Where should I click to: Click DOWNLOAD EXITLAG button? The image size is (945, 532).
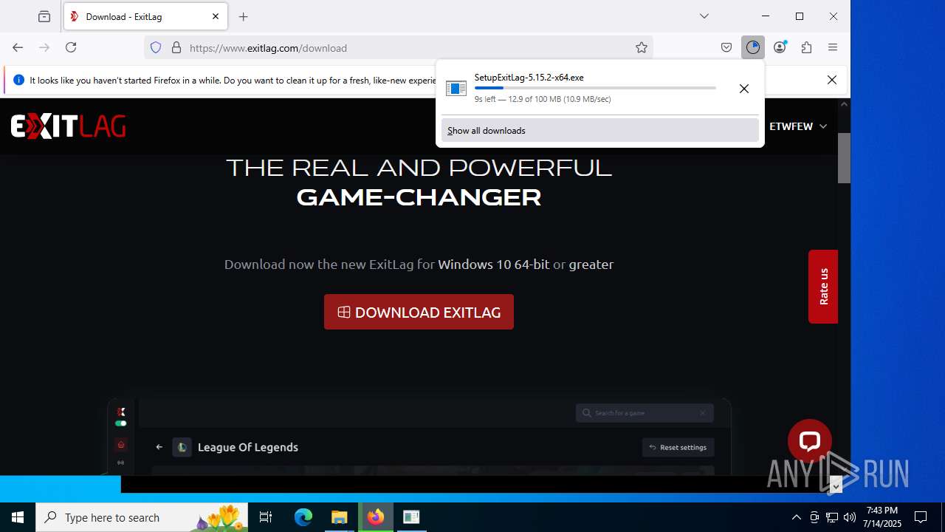pos(419,312)
